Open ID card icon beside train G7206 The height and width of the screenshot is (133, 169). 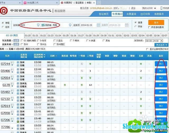pyautogui.click(x=12, y=119)
